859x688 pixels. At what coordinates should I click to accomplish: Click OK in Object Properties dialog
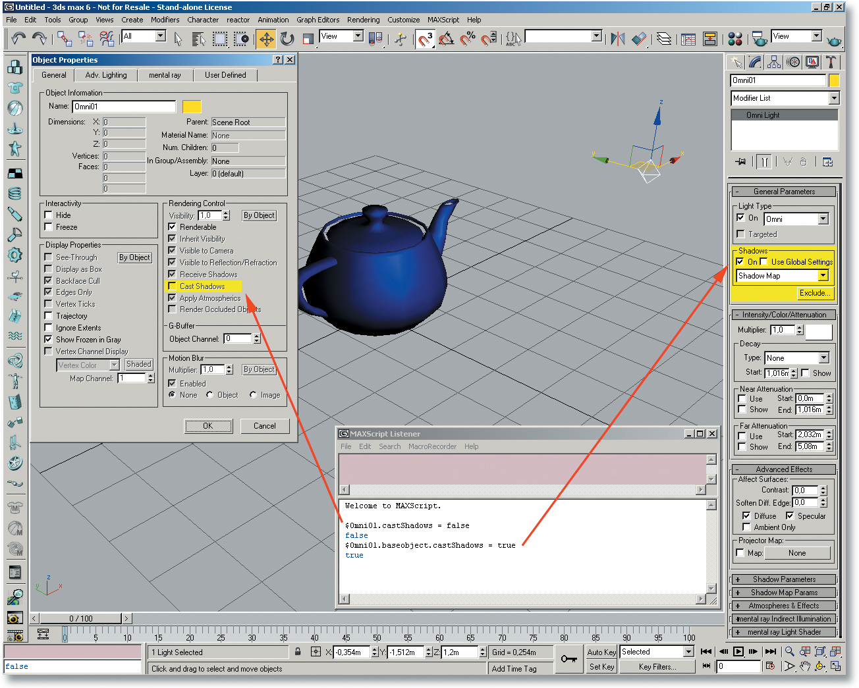pyautogui.click(x=208, y=426)
